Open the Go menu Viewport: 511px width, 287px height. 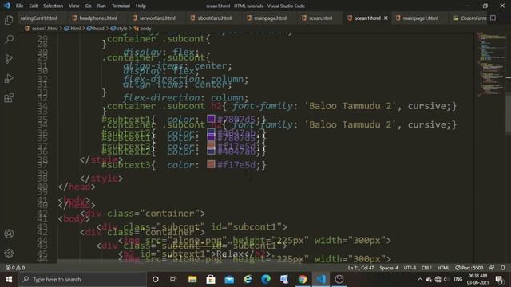[x=89, y=6]
